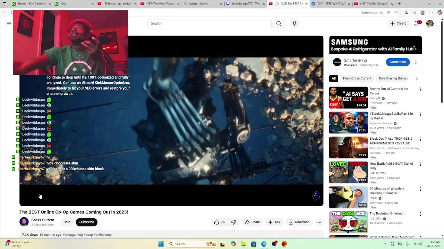
Task: Open options for #BlackChicagoBeLikePart120 video
Action: pos(420,114)
